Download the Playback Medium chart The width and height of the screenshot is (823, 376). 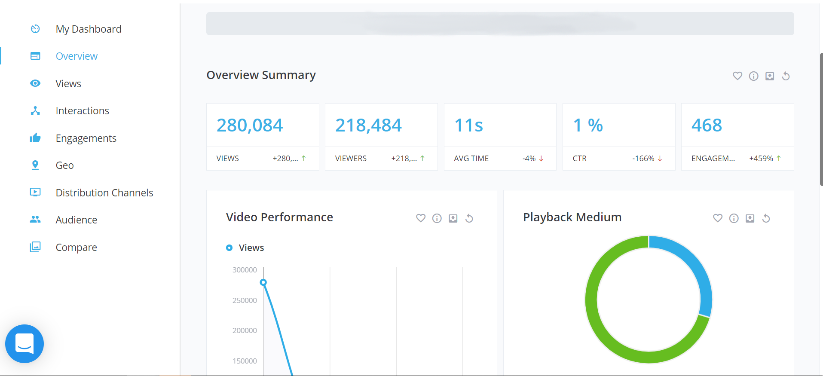pos(750,218)
